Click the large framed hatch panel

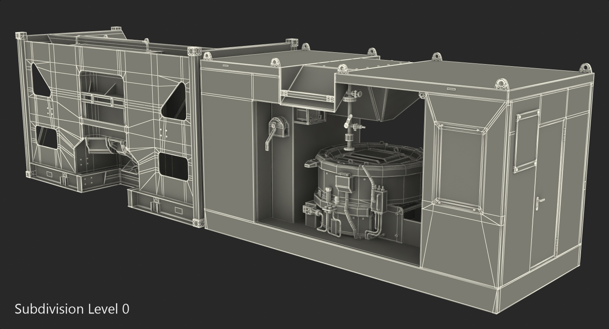click(460, 164)
